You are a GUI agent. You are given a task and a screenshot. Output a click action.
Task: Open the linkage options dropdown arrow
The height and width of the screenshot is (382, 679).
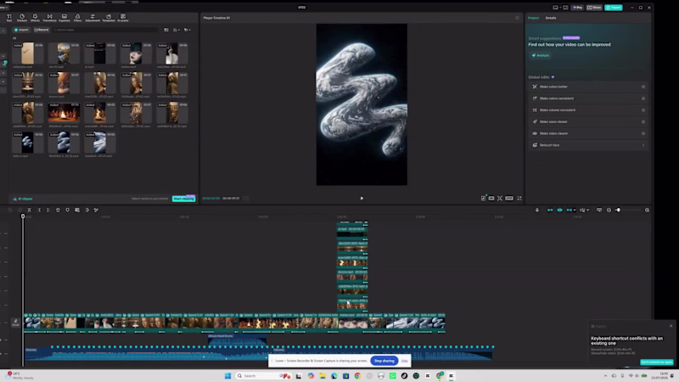[x=575, y=210]
